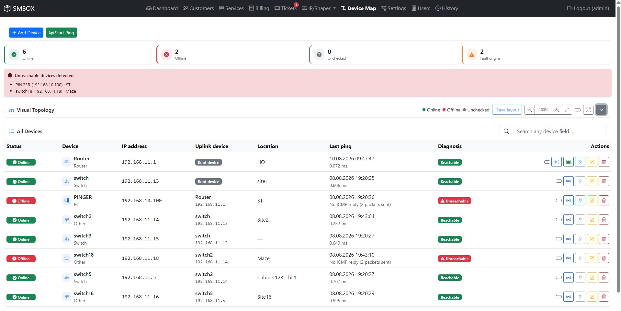The width and height of the screenshot is (621, 311).
Task: Click the SMBOX logo
Action: click(19, 8)
